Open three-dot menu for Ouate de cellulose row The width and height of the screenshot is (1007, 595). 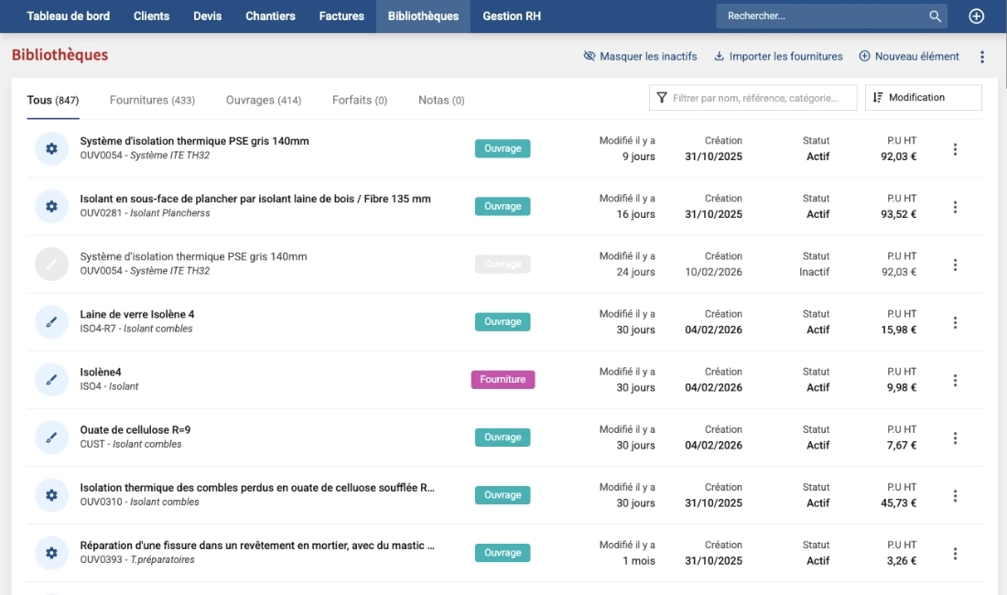[955, 438]
